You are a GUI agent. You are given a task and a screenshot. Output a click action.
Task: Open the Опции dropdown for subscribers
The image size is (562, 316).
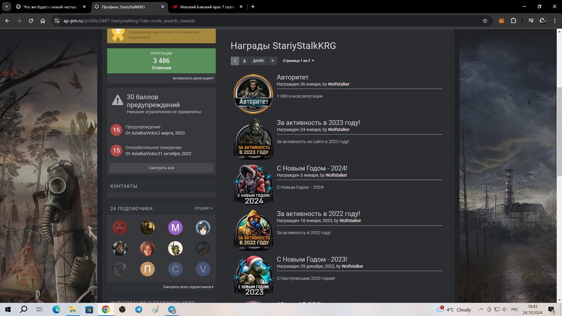pos(203,208)
